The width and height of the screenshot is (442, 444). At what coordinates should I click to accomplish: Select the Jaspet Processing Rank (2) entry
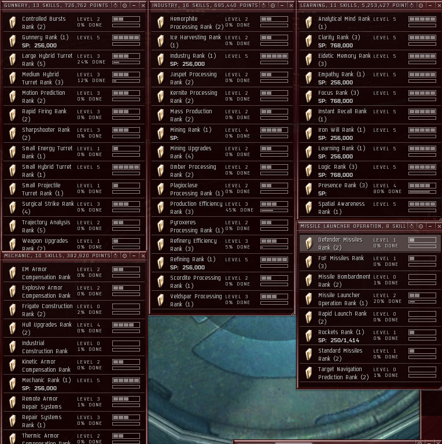tap(222, 78)
